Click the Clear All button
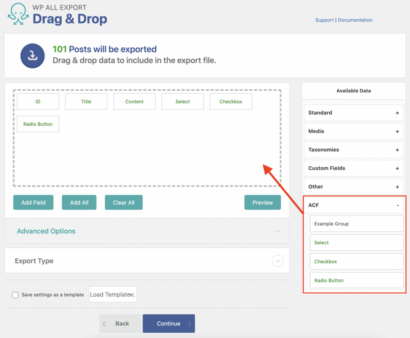410x338 pixels. 124,202
